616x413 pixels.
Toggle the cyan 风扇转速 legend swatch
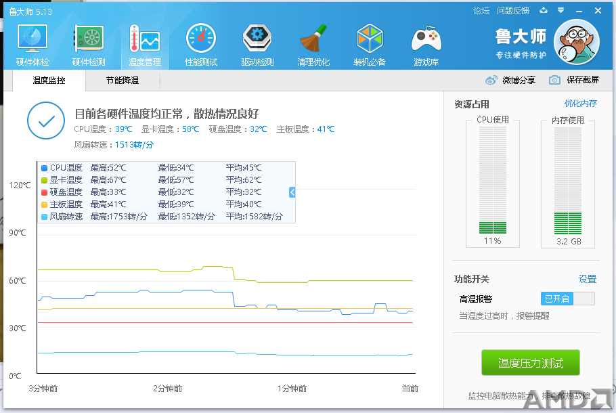[x=45, y=217]
